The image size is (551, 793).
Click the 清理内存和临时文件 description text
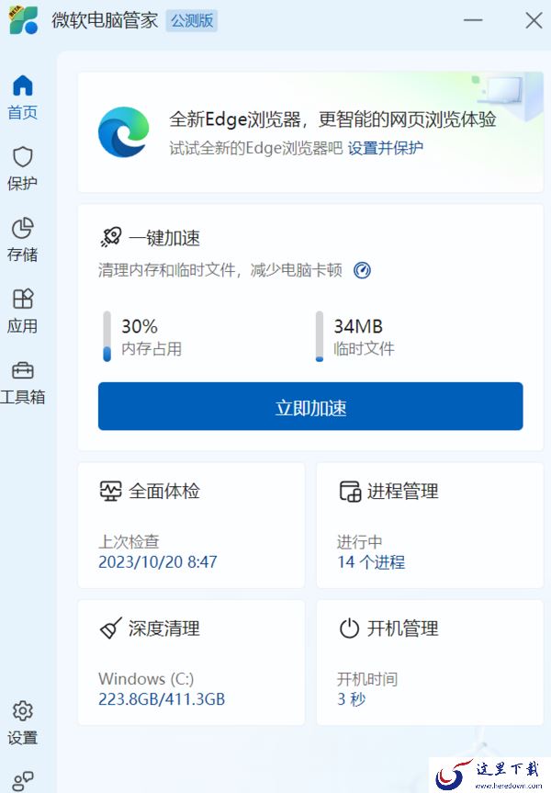219,270
